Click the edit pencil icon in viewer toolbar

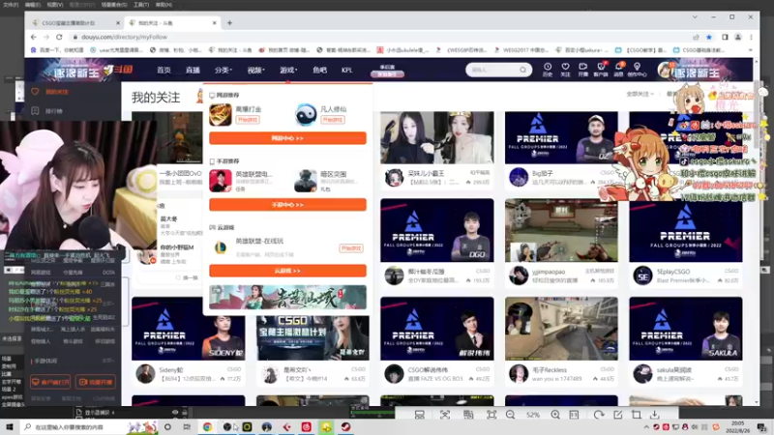coord(618,415)
